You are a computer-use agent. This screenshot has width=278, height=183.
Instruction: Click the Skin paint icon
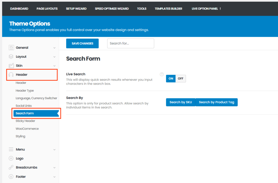(11, 66)
